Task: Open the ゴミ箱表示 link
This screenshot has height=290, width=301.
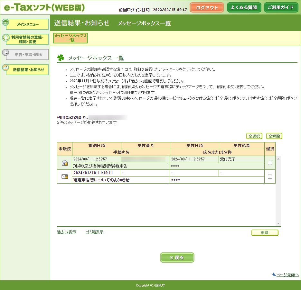Action: pos(94,232)
